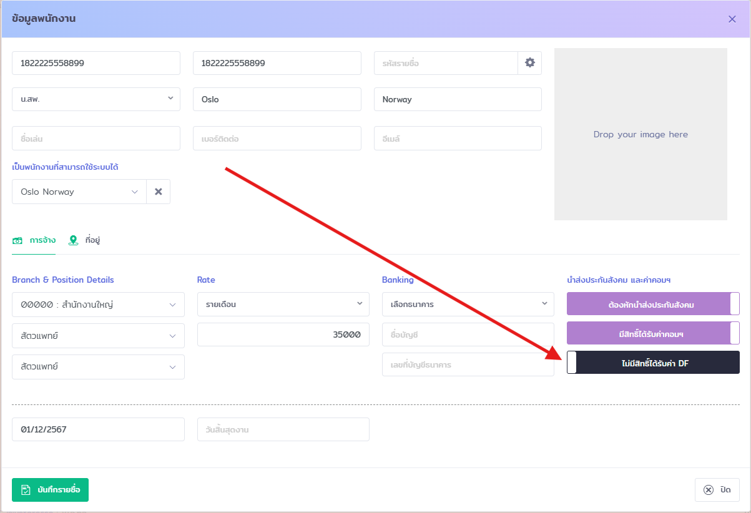Click the ปิด close button
Viewport: 751px width, 513px height.
pos(717,490)
